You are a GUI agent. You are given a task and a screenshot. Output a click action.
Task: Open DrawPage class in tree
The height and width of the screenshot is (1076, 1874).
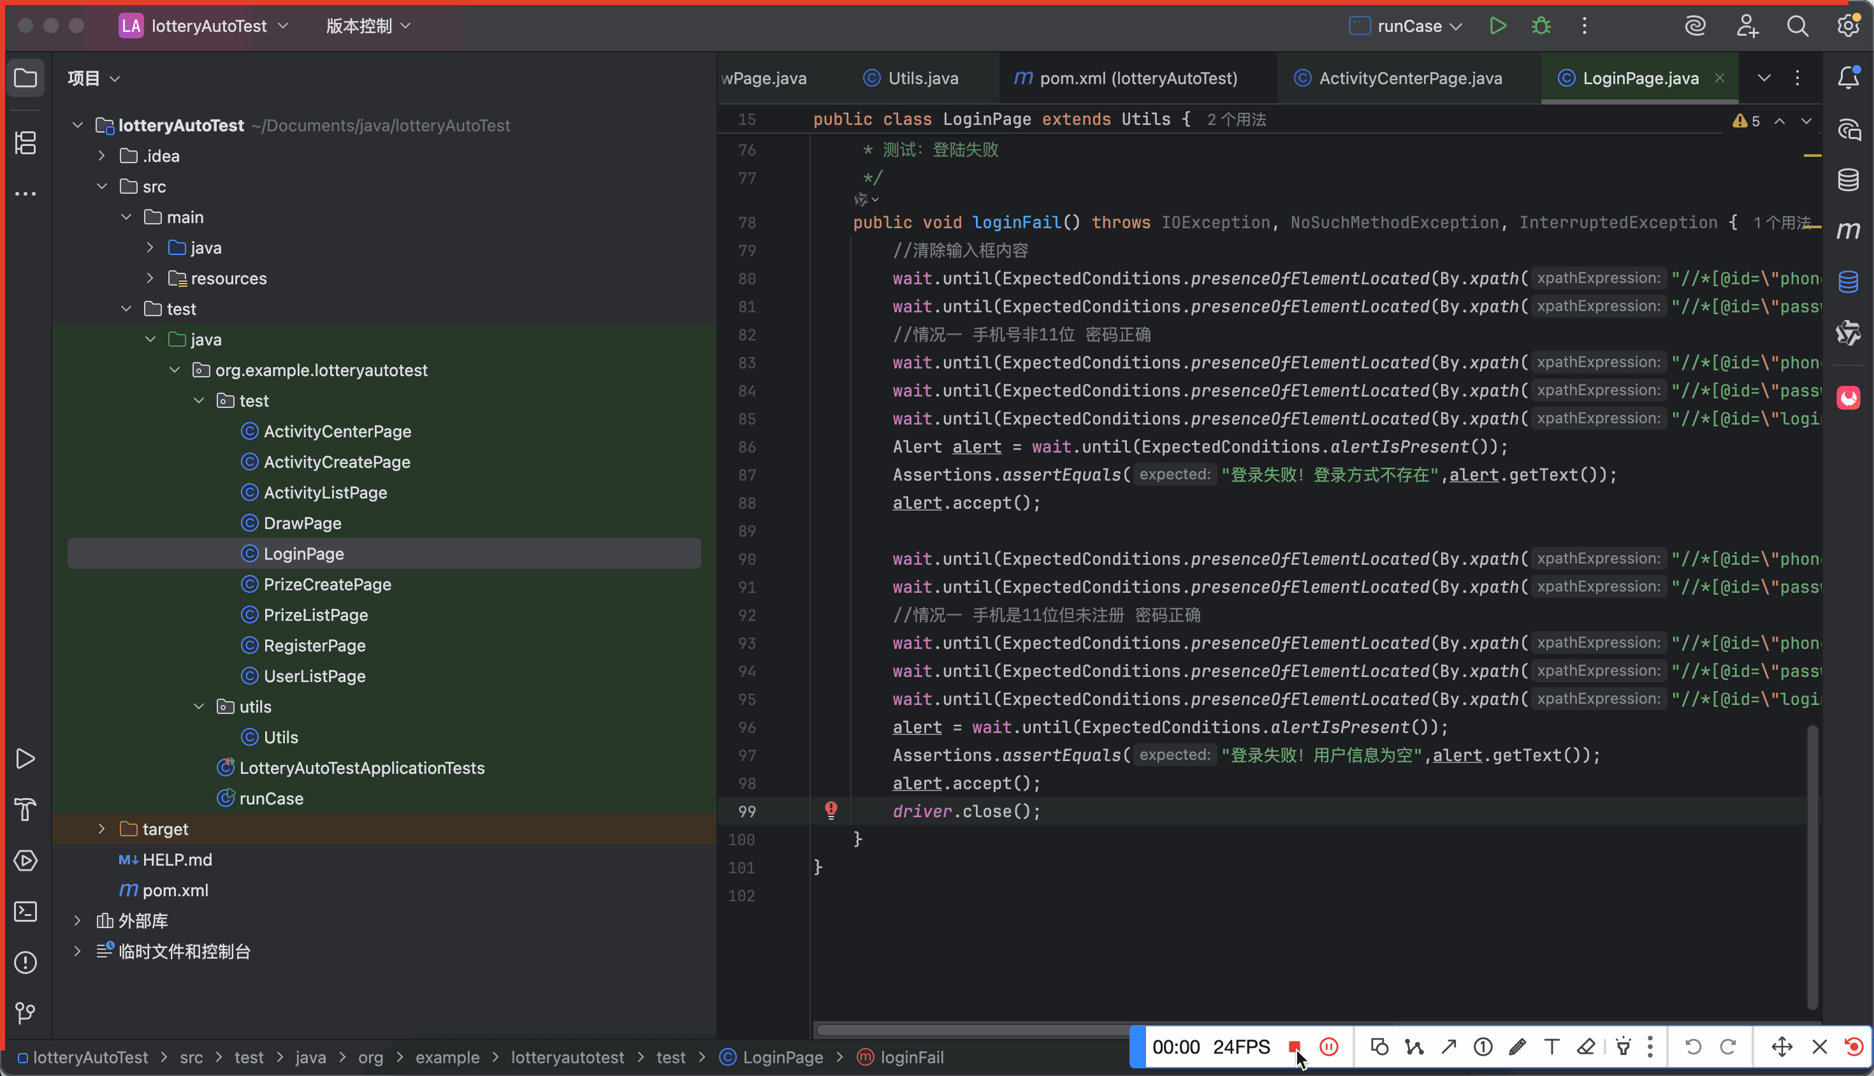point(302,523)
